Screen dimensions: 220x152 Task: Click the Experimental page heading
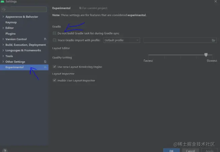coord(61,8)
